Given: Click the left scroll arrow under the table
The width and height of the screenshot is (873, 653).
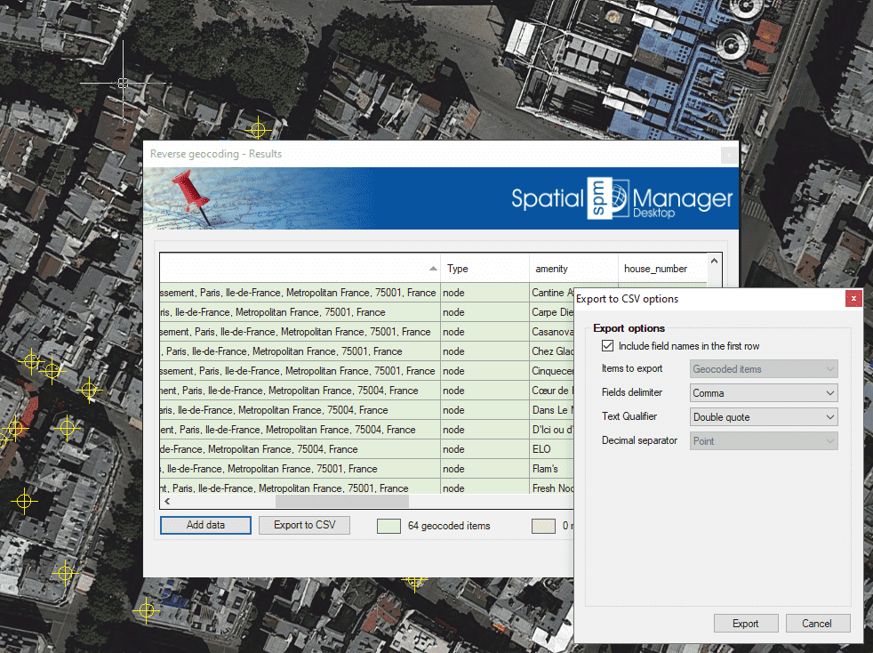Looking at the screenshot, I should coord(166,503).
